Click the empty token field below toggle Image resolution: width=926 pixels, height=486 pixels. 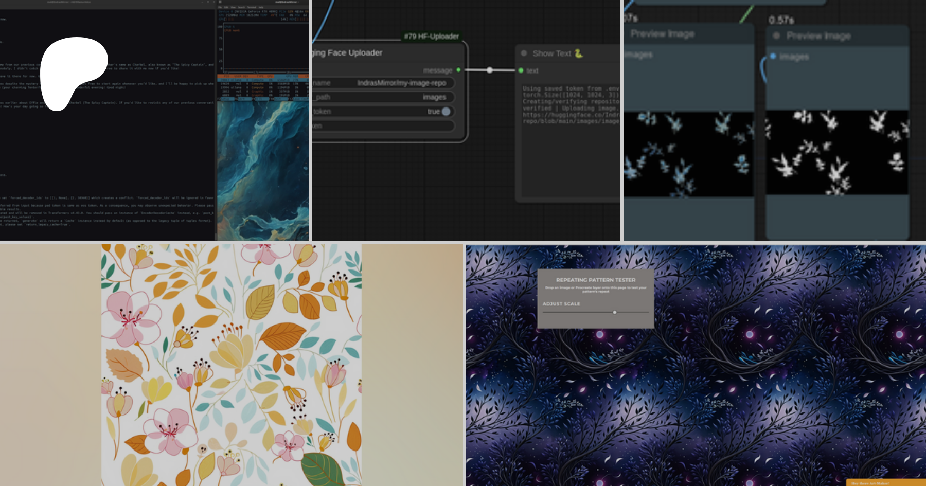383,126
